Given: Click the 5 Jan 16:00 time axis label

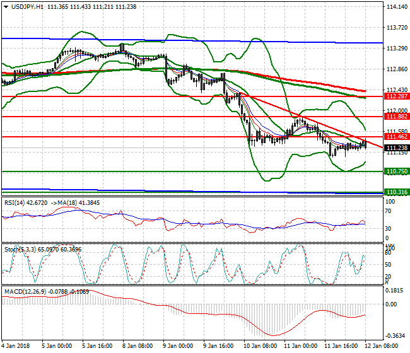Looking at the screenshot, I should click(97, 346).
